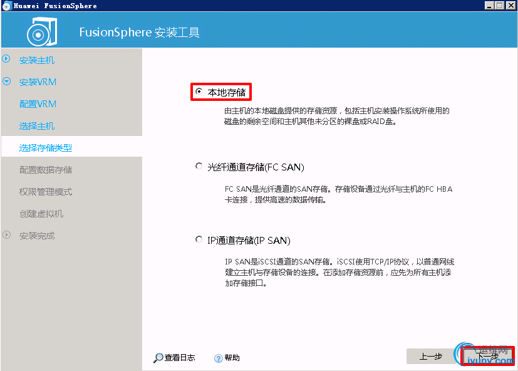Collapse the 安装VRM section arrow
Screen dimensions: 518x371
click(7, 81)
